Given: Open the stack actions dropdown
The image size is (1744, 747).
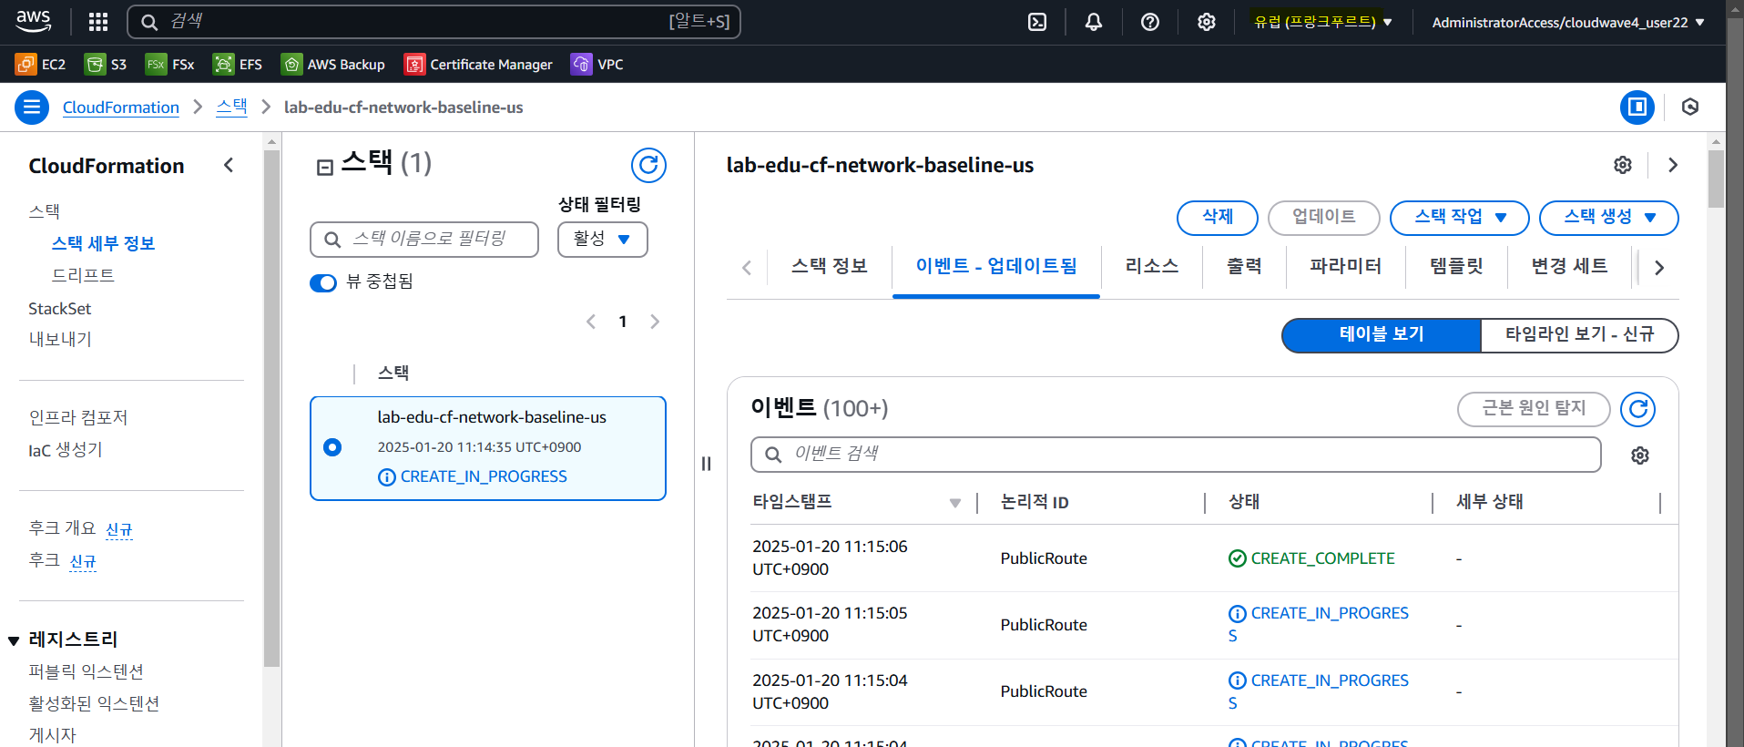Looking at the screenshot, I should click(x=1459, y=218).
